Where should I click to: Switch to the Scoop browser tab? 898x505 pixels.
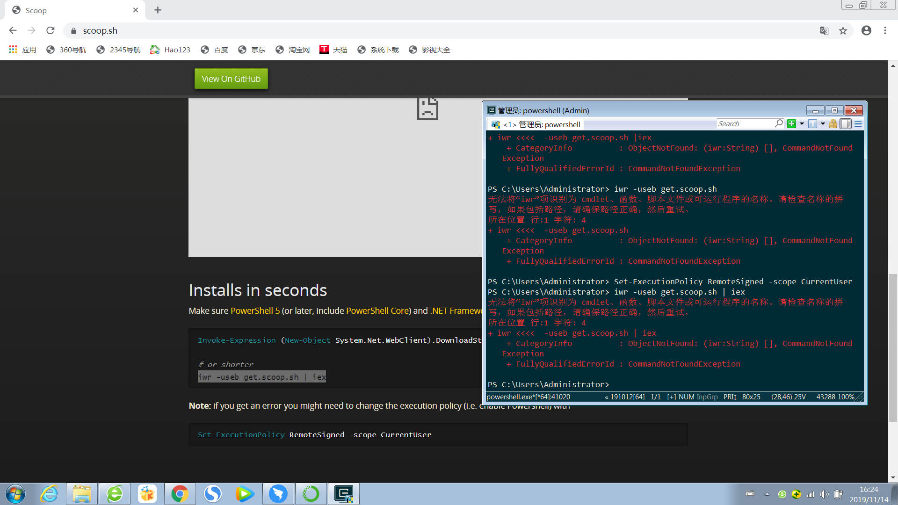click(x=70, y=10)
